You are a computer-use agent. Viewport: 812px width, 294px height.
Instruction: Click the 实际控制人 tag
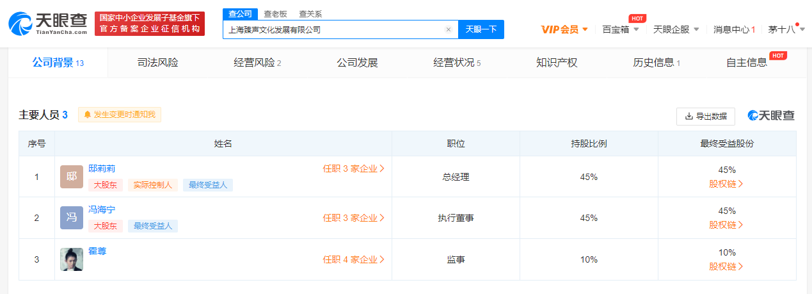(153, 185)
